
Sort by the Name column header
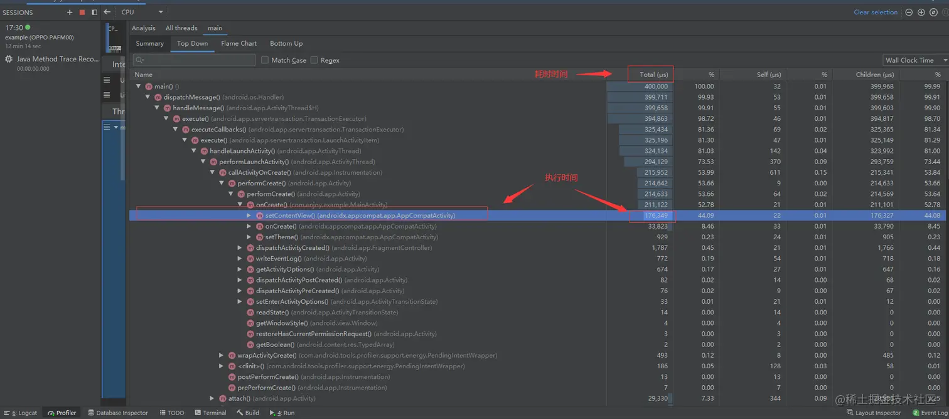144,75
